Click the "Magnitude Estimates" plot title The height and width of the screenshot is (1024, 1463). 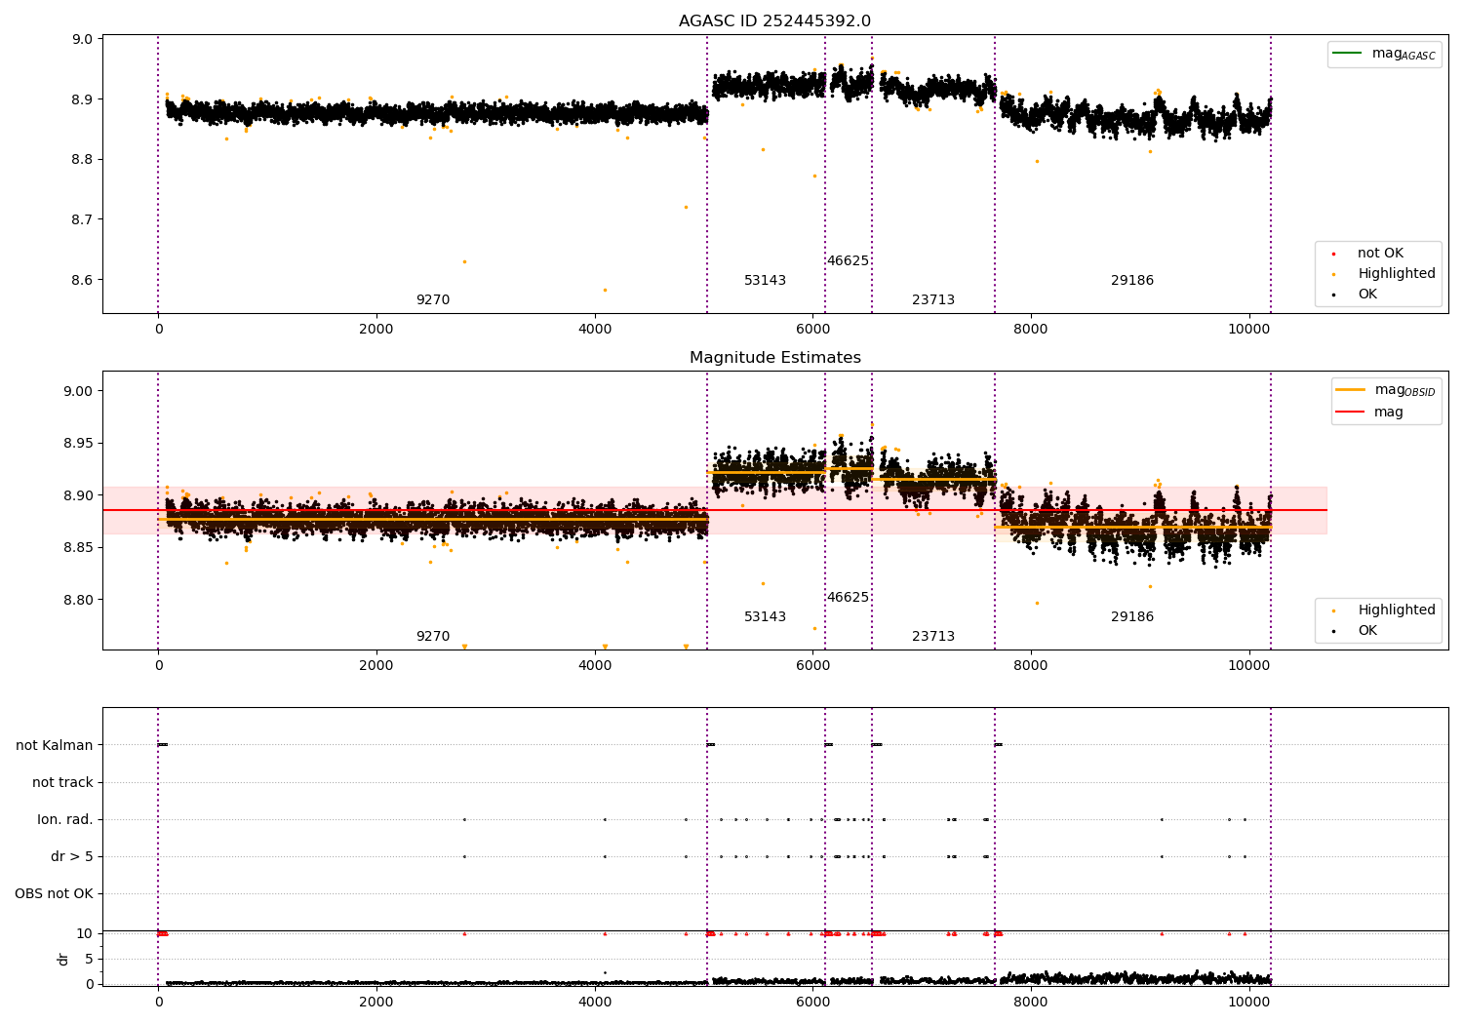tap(774, 358)
